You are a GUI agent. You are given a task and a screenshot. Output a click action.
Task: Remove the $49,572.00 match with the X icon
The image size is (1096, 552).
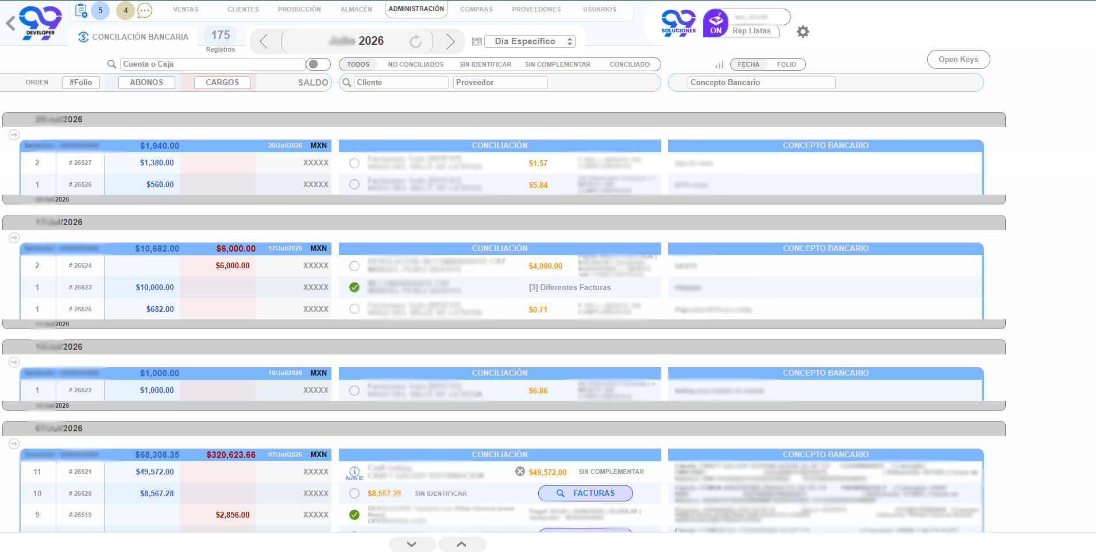[x=520, y=472]
